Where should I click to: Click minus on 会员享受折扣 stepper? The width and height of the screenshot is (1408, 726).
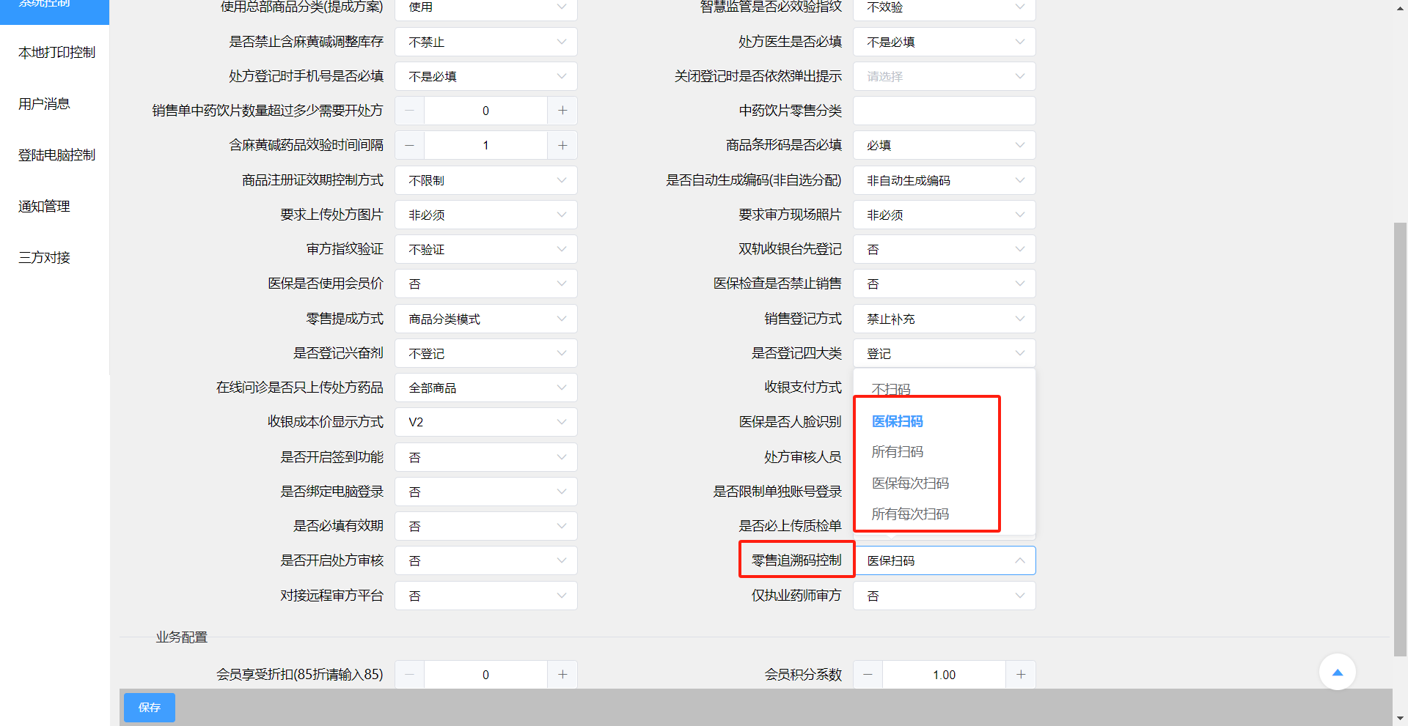click(x=409, y=674)
